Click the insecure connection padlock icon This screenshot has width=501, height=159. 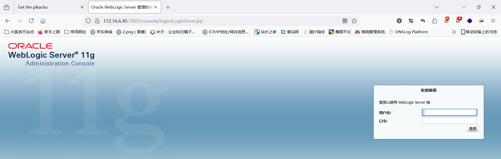(x=97, y=21)
